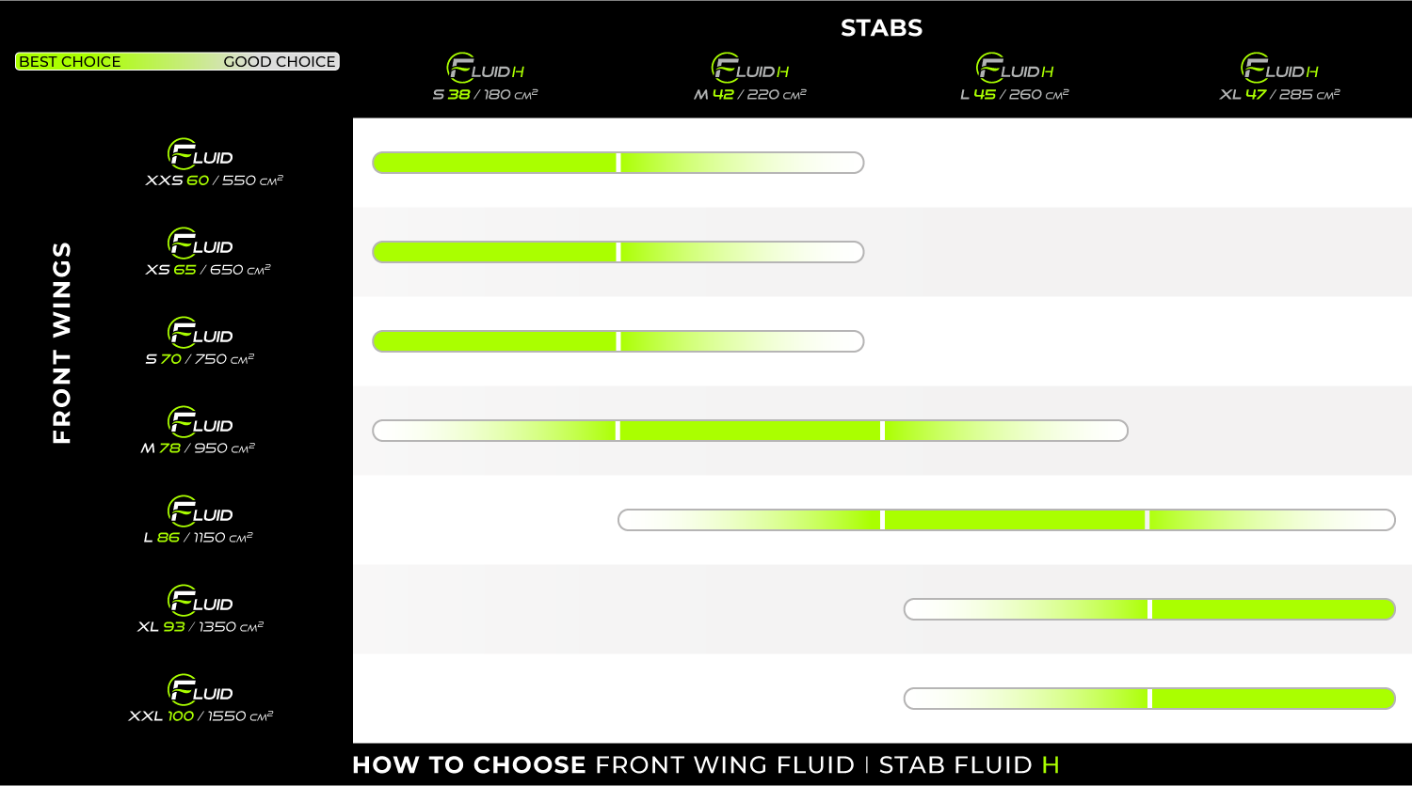
Task: Click the XL 93 compatibility bar
Action: [1149, 609]
